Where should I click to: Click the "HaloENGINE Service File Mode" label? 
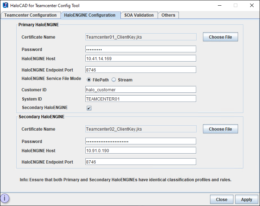coord(51,78)
